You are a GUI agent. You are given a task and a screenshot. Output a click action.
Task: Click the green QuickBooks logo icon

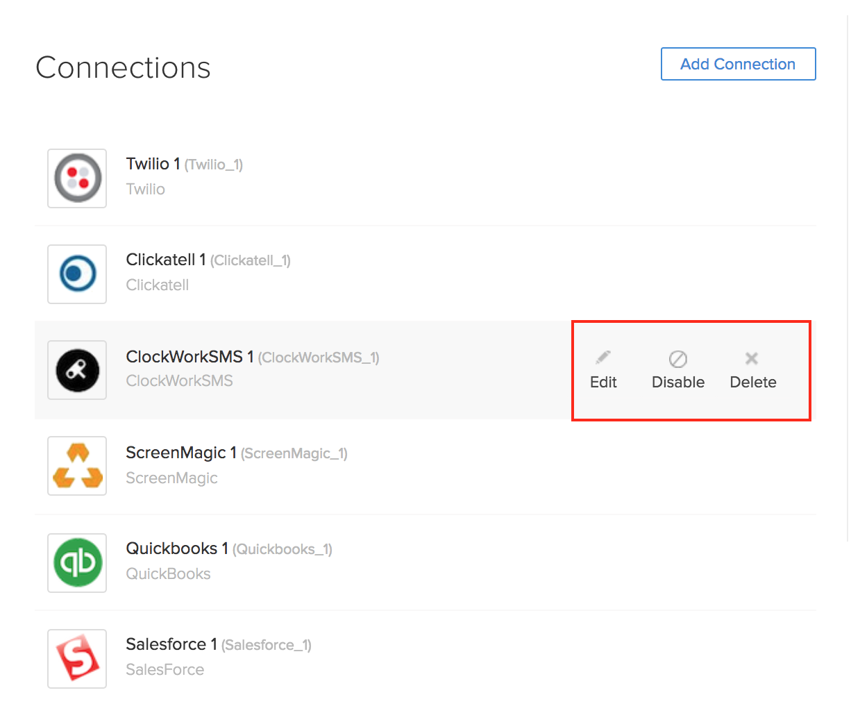point(77,562)
